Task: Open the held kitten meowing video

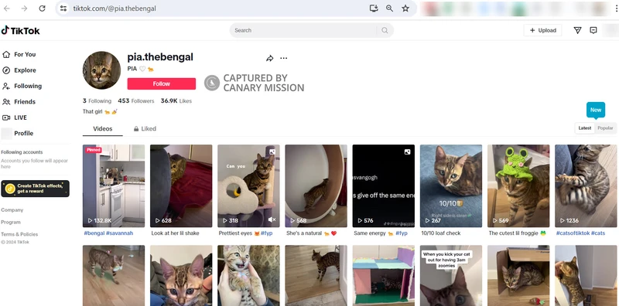Action: (248, 276)
